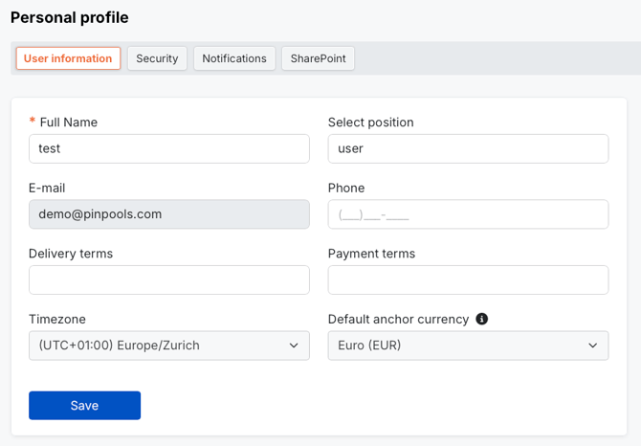The width and height of the screenshot is (641, 446).
Task: Focus the Select position input field
Action: click(x=468, y=148)
